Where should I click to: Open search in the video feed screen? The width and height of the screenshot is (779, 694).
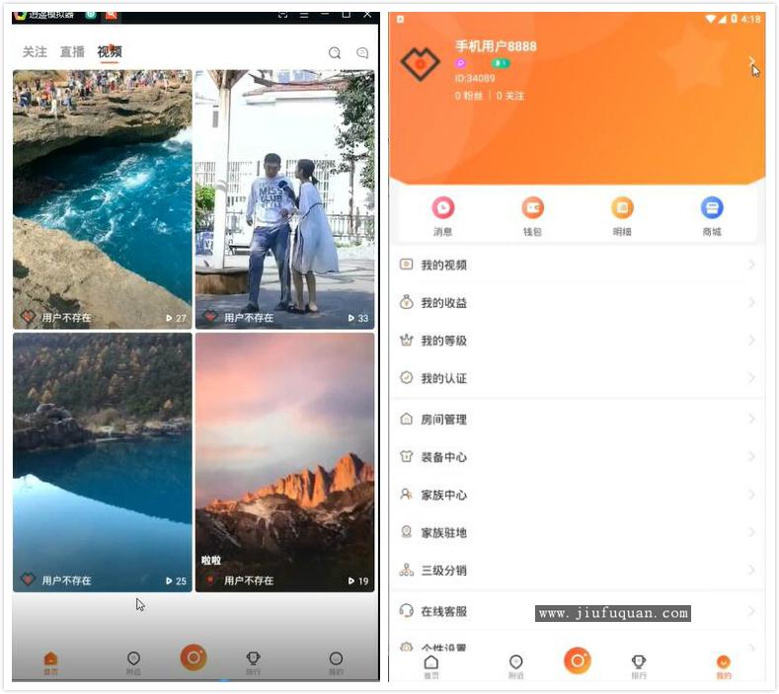(x=335, y=52)
